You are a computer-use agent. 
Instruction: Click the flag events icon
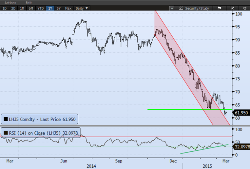[x=219, y=8]
